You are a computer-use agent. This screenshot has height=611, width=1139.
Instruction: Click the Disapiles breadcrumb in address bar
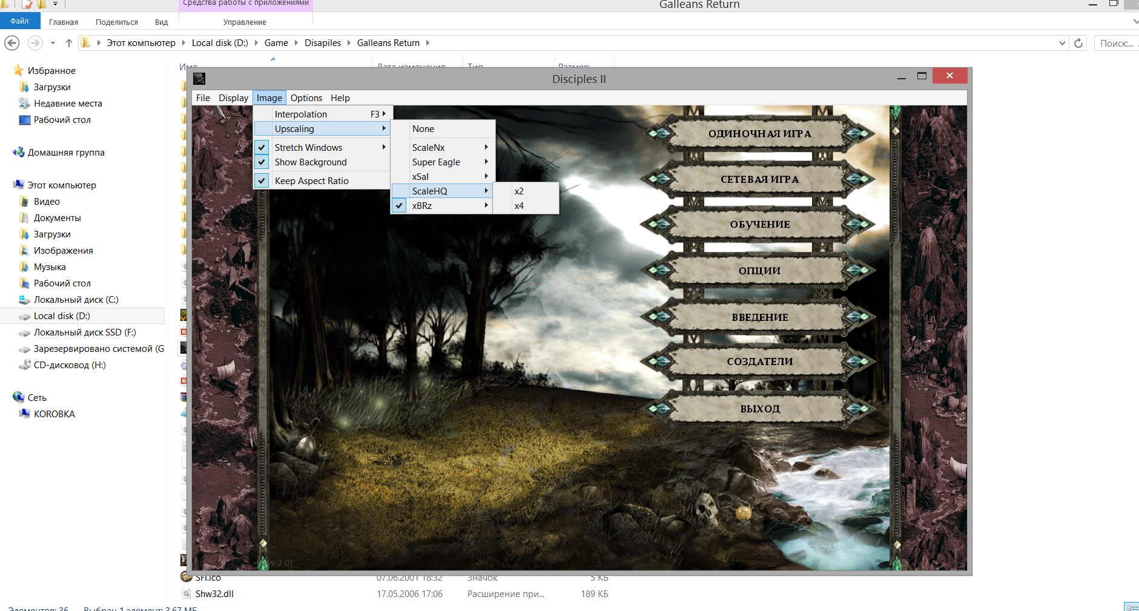(323, 43)
